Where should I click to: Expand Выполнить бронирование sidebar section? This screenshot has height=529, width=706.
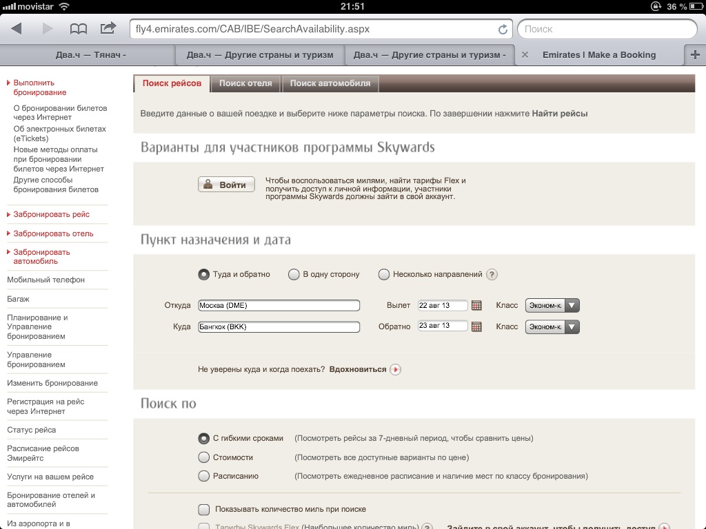click(39, 87)
